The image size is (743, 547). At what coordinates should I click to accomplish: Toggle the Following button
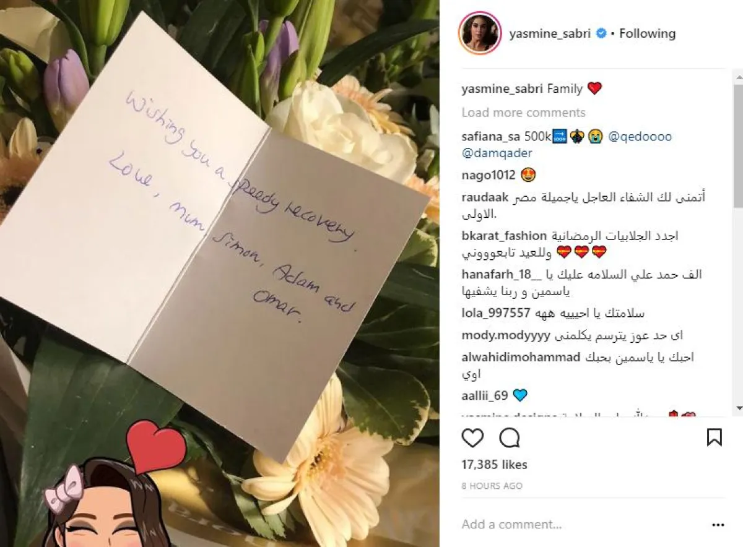647,33
